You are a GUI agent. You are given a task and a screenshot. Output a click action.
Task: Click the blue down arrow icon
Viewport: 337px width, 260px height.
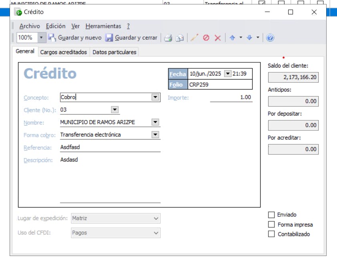(x=249, y=38)
